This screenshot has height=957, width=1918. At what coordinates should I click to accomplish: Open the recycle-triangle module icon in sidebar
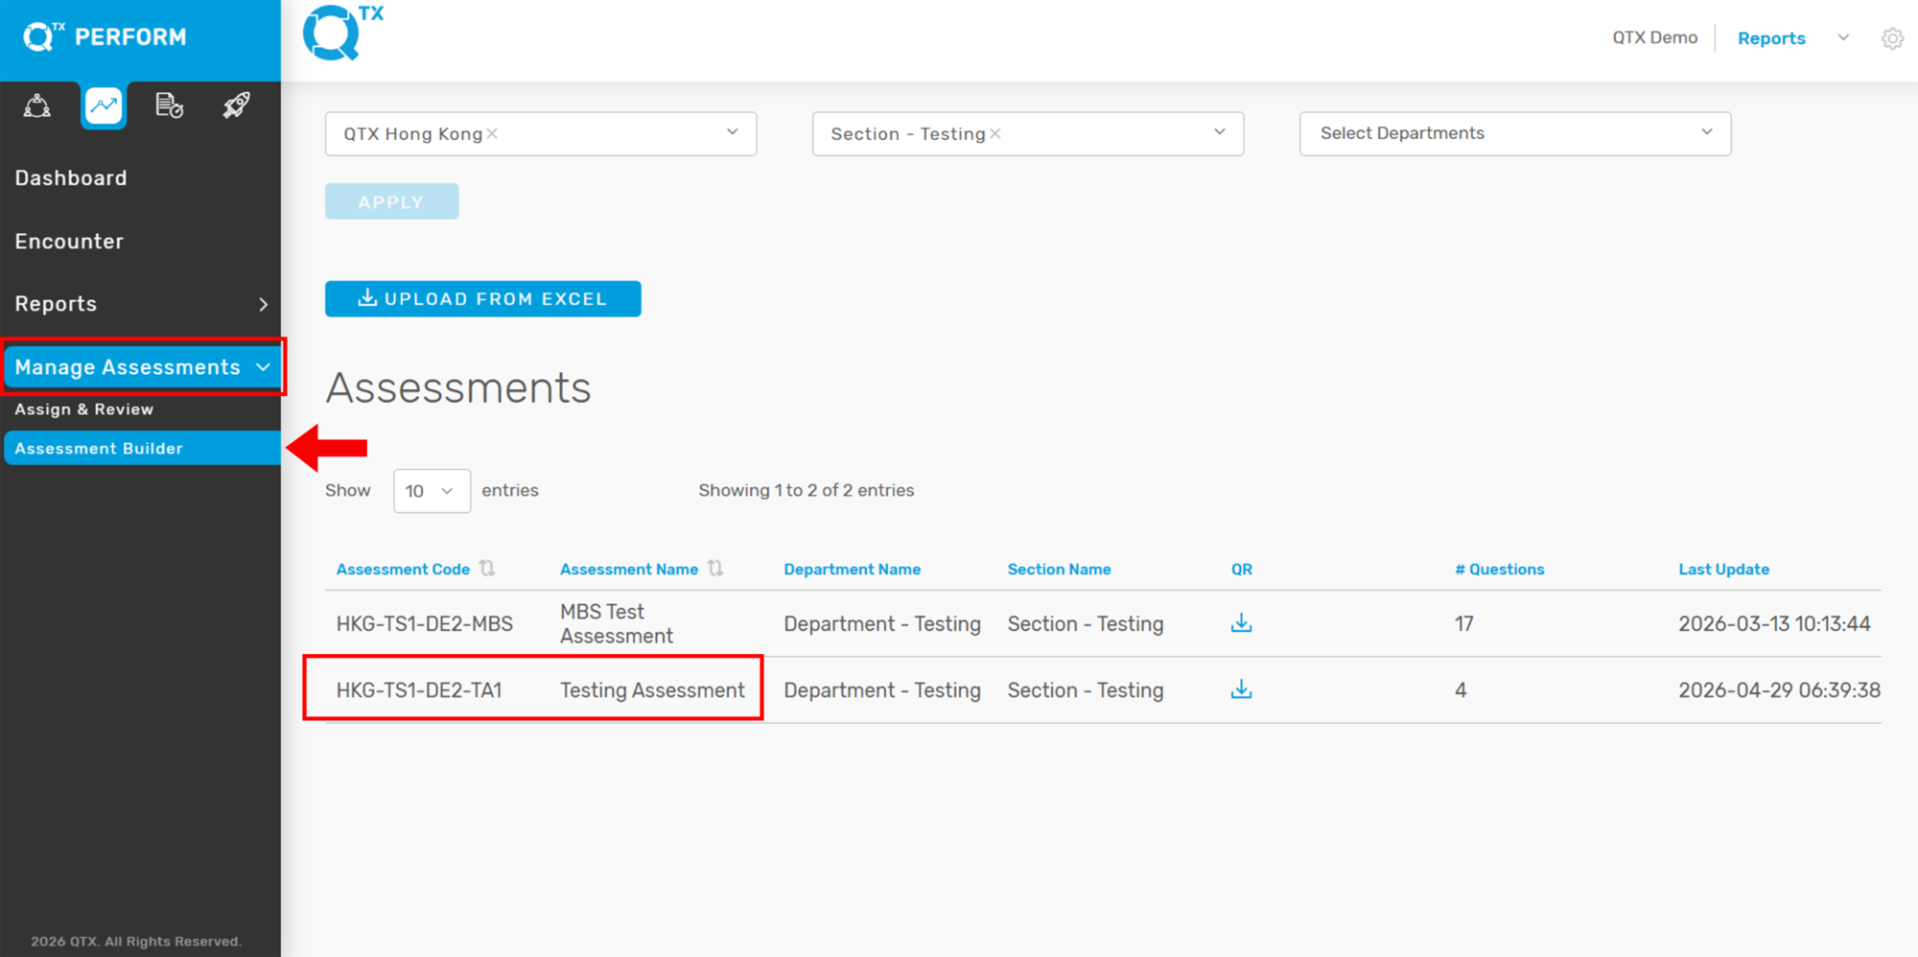tap(37, 105)
